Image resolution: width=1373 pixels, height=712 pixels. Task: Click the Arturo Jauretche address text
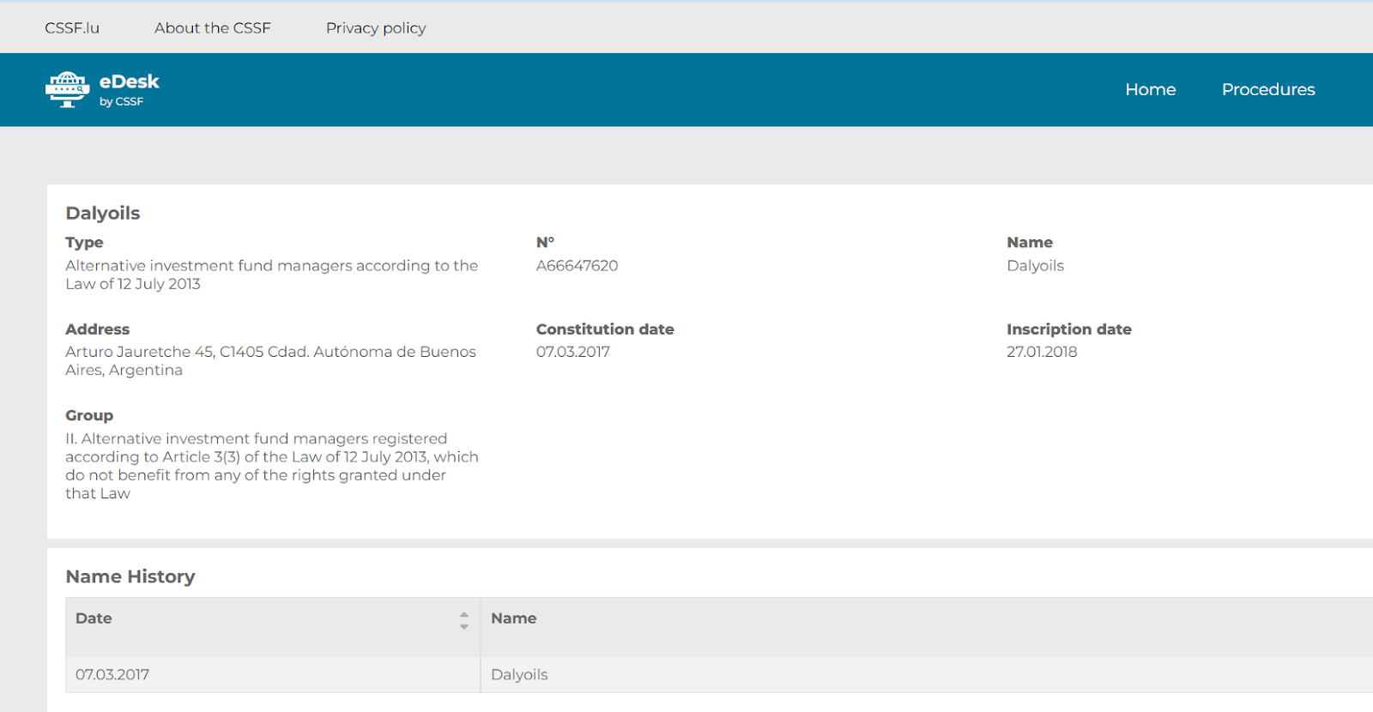[270, 361]
